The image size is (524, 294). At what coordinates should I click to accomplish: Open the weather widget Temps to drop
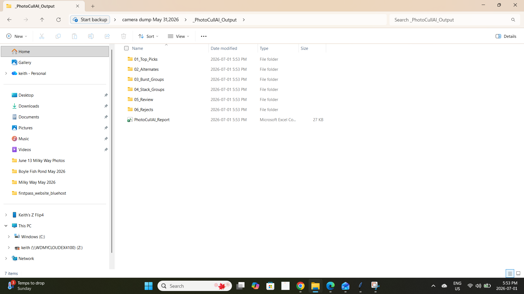[x=26, y=286]
